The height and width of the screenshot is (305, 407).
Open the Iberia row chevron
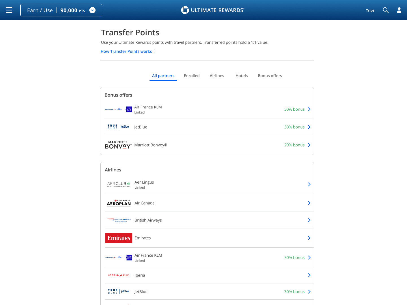tap(309, 275)
